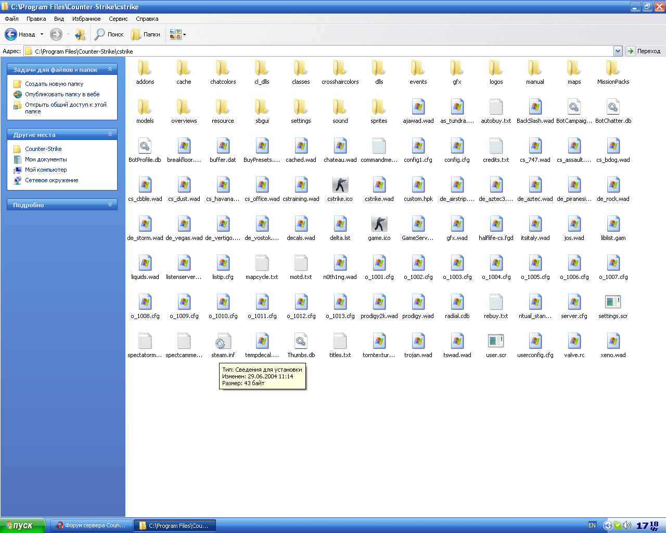Click Открыть общий доступ к этой папке

coord(66,108)
